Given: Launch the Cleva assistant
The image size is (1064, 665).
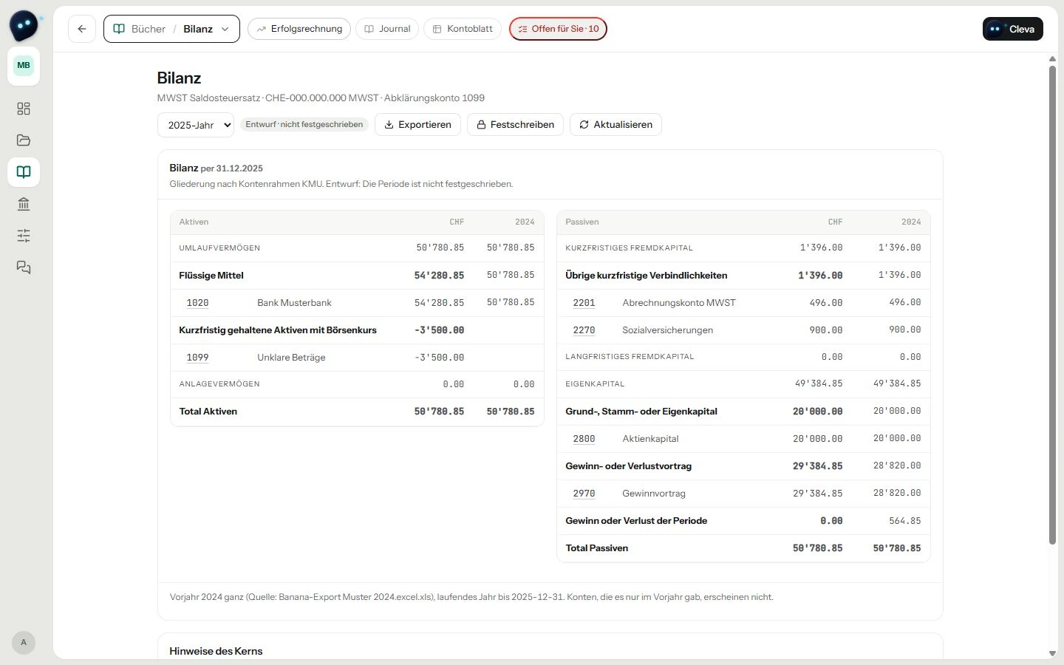Looking at the screenshot, I should point(1013,29).
